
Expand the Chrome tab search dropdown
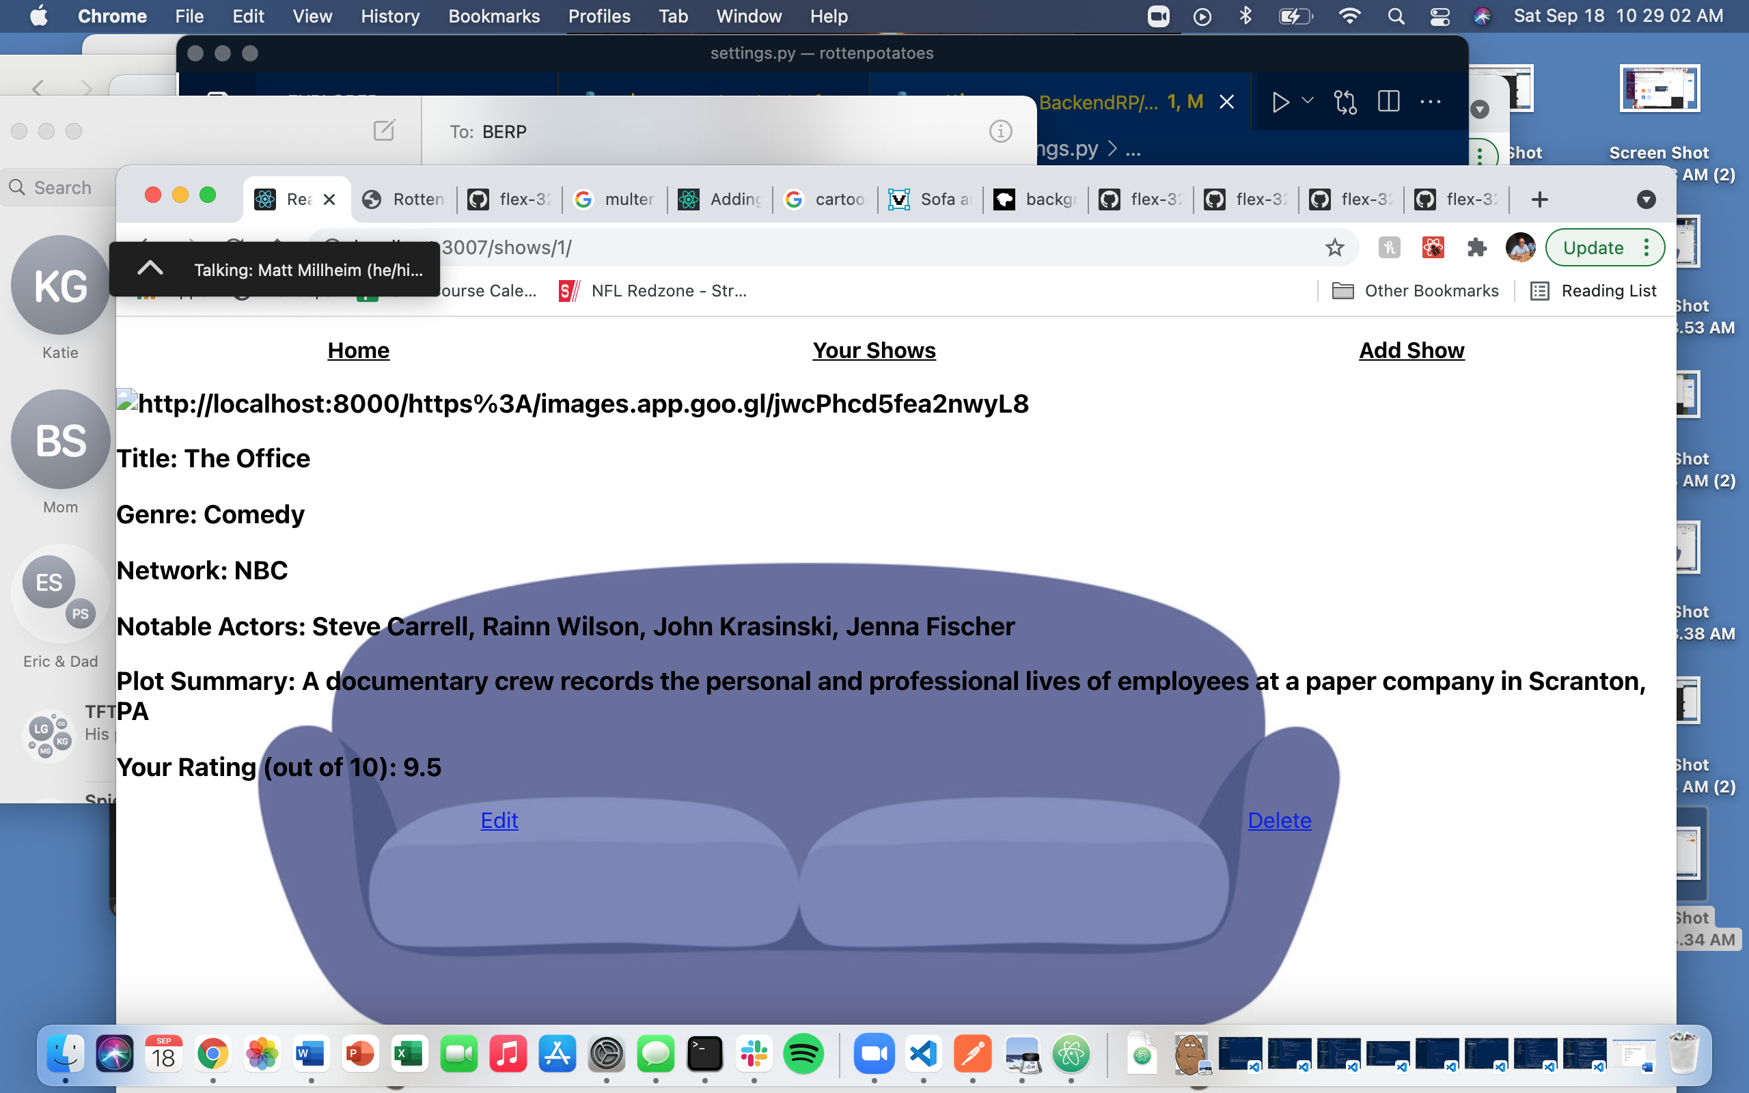pos(1646,199)
